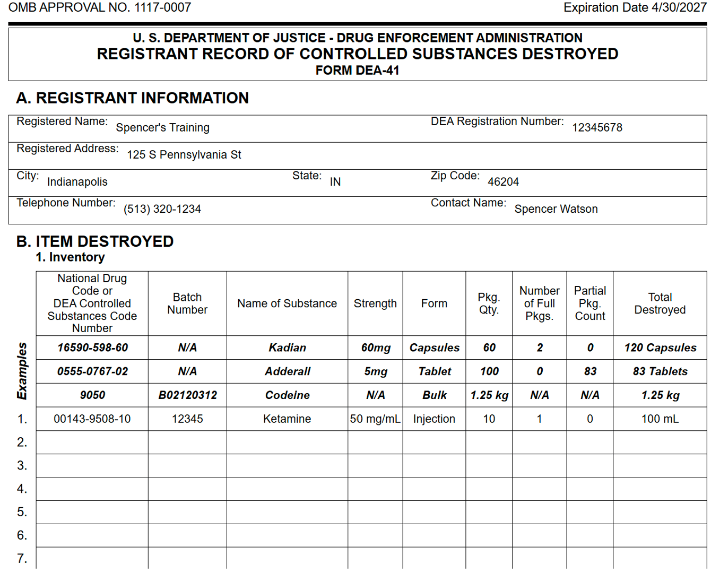Select the Partial Pkg. Count column header

pyautogui.click(x=589, y=303)
